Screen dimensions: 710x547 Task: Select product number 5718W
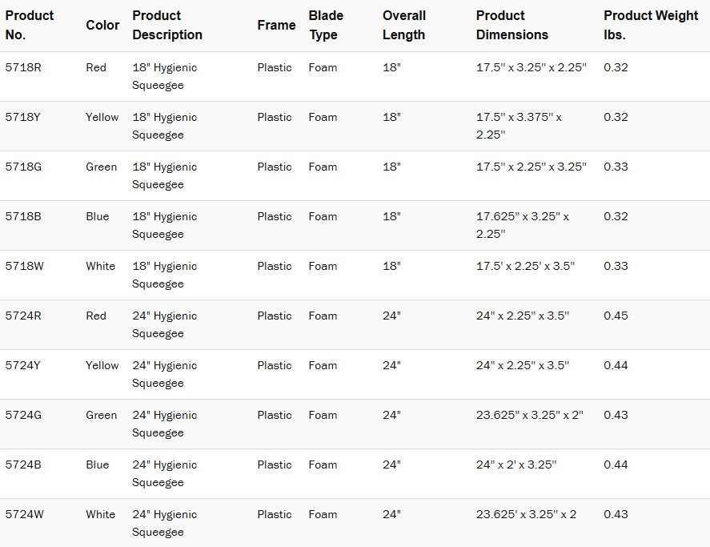click(x=24, y=266)
